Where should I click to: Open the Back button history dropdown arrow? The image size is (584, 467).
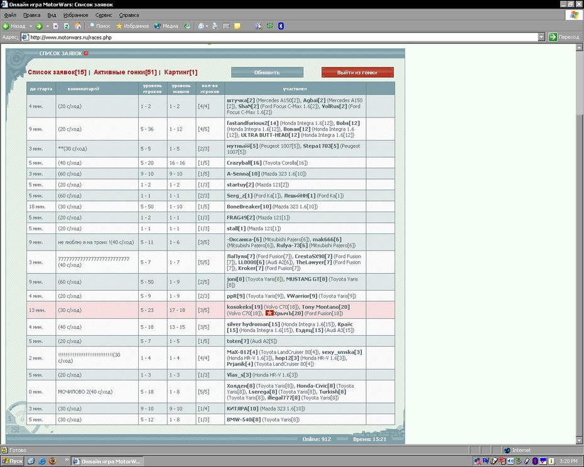(31, 26)
